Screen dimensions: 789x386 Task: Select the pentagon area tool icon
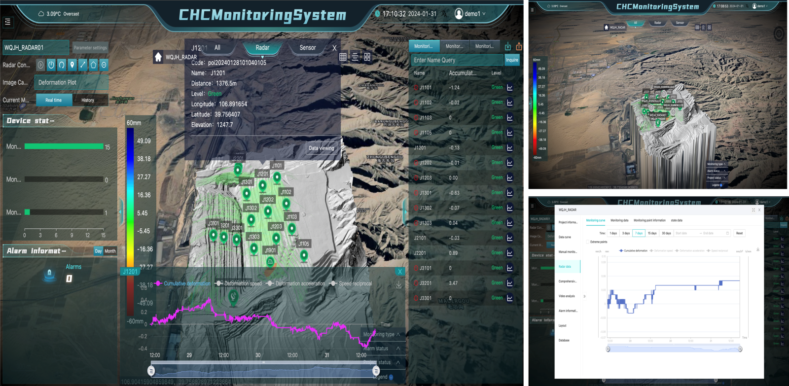pyautogui.click(x=93, y=65)
